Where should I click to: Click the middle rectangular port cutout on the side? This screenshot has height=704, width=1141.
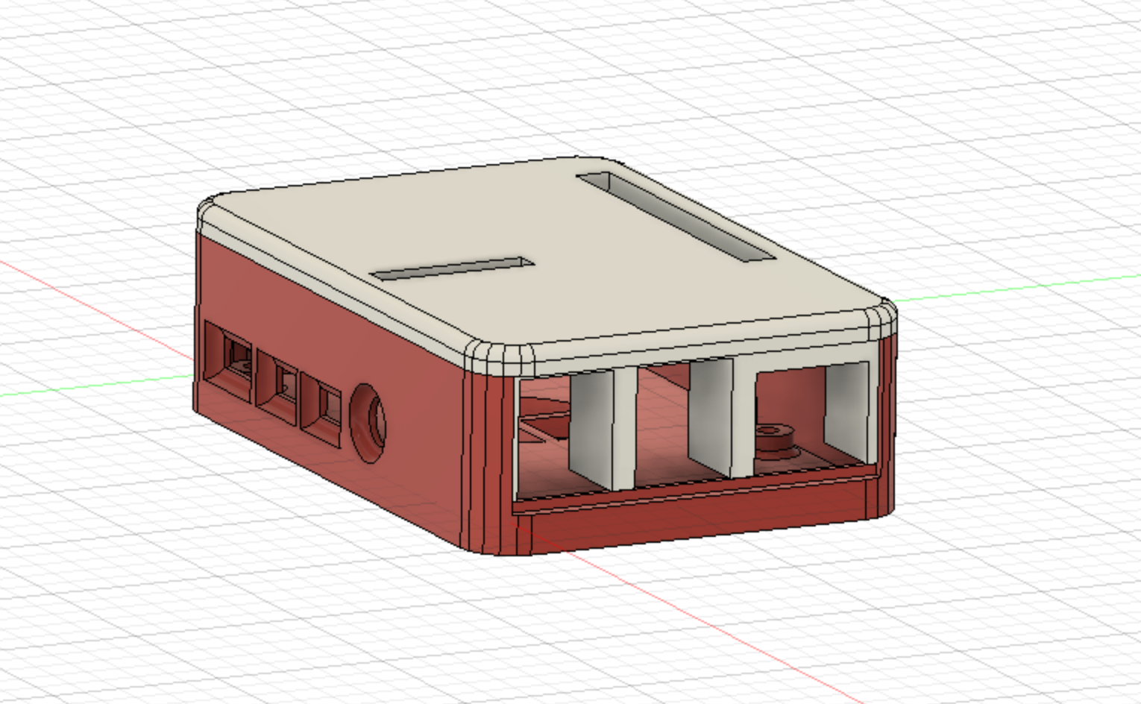coord(277,386)
